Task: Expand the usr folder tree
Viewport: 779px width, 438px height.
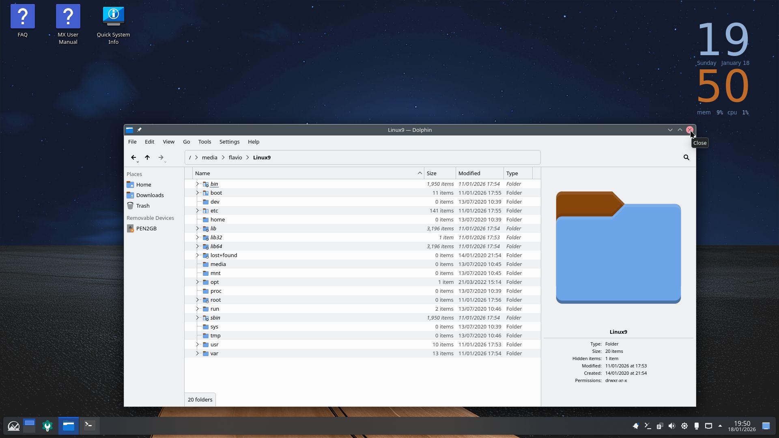Action: tap(198, 344)
